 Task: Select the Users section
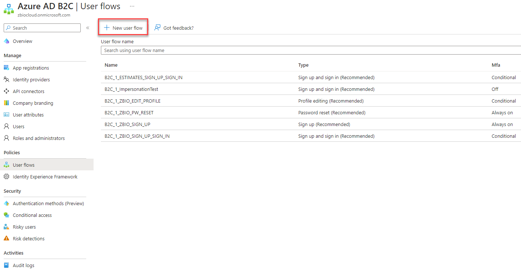pos(18,126)
